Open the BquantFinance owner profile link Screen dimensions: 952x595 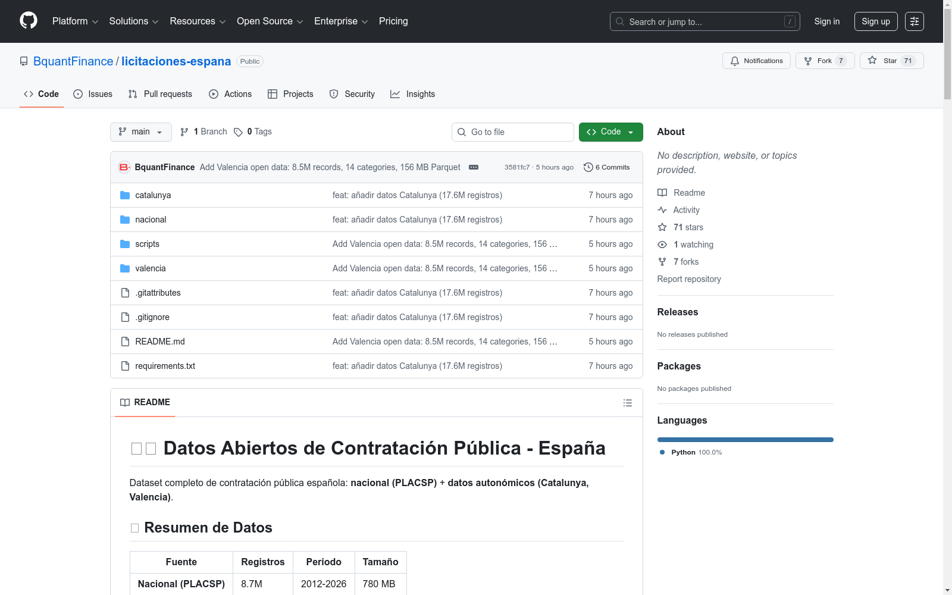click(73, 61)
